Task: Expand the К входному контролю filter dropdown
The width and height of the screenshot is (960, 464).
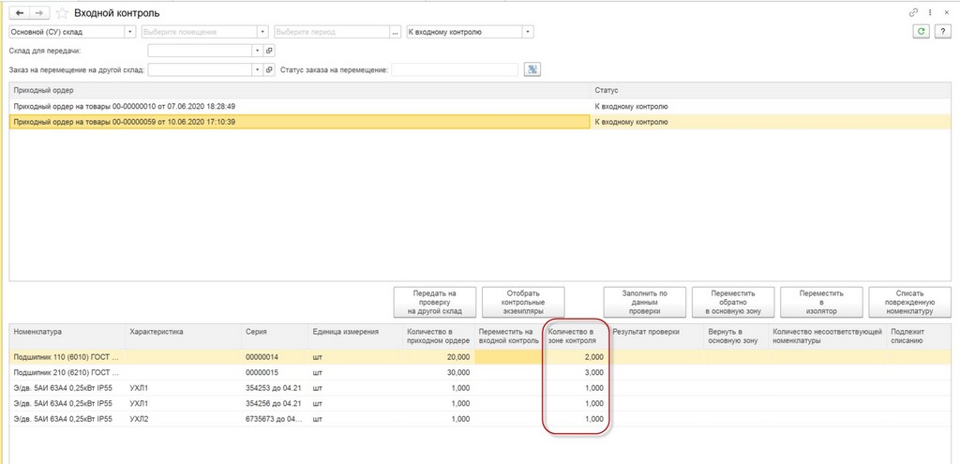Action: tap(528, 32)
